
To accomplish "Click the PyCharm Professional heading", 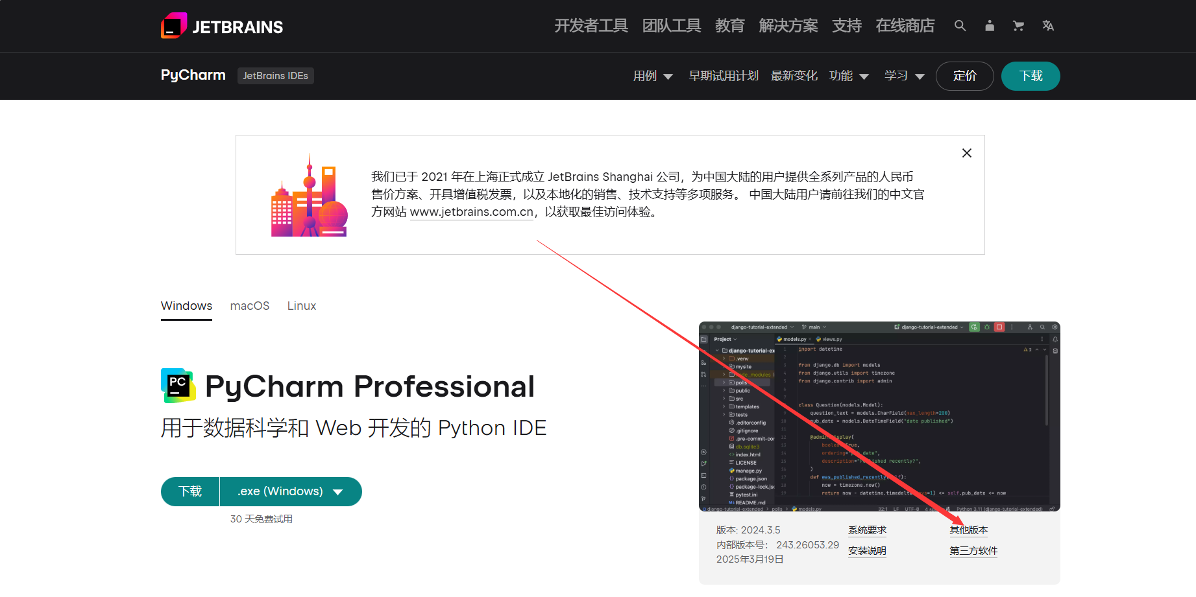I will (370, 386).
